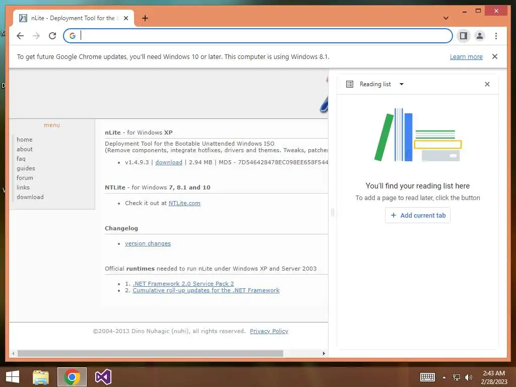
Task: Open the touch keyboard tray icon
Action: (427, 377)
